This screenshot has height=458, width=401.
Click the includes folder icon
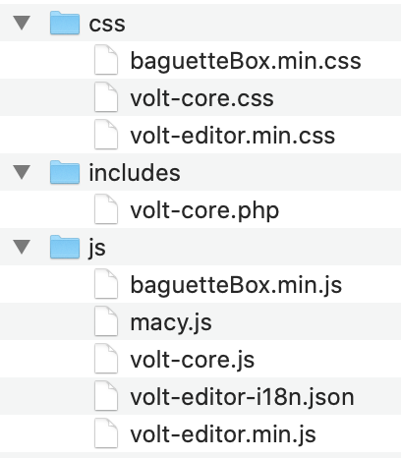[x=65, y=172]
